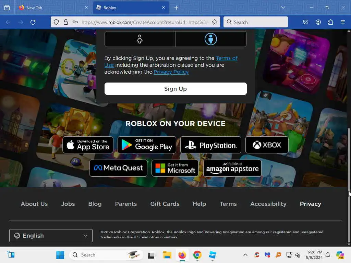Click the Roblox URL address field

pyautogui.click(x=145, y=22)
